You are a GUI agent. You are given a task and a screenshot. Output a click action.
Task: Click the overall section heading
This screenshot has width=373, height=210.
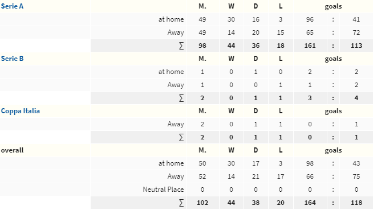click(x=12, y=150)
